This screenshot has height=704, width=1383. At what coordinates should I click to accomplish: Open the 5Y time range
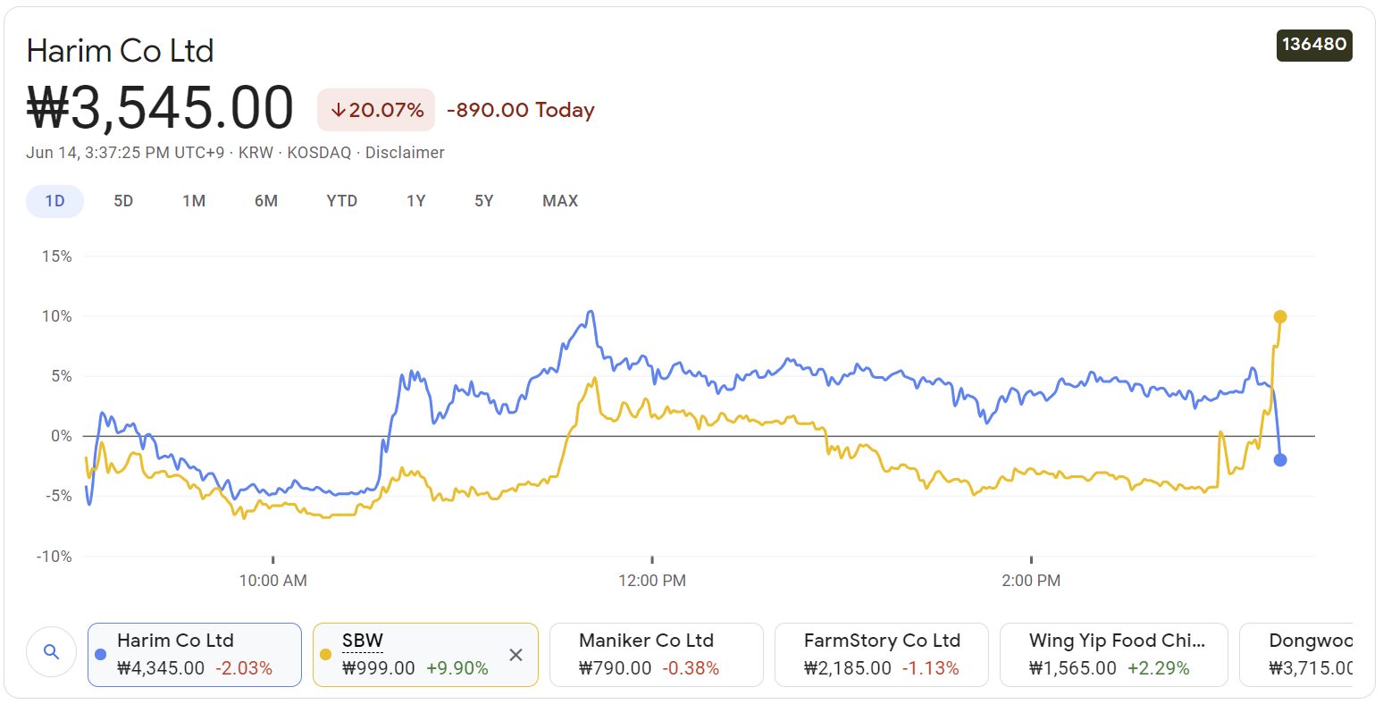pyautogui.click(x=484, y=201)
